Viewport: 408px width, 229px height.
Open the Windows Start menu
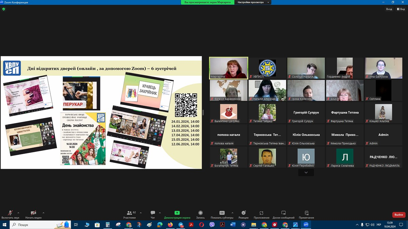[x=5, y=225]
